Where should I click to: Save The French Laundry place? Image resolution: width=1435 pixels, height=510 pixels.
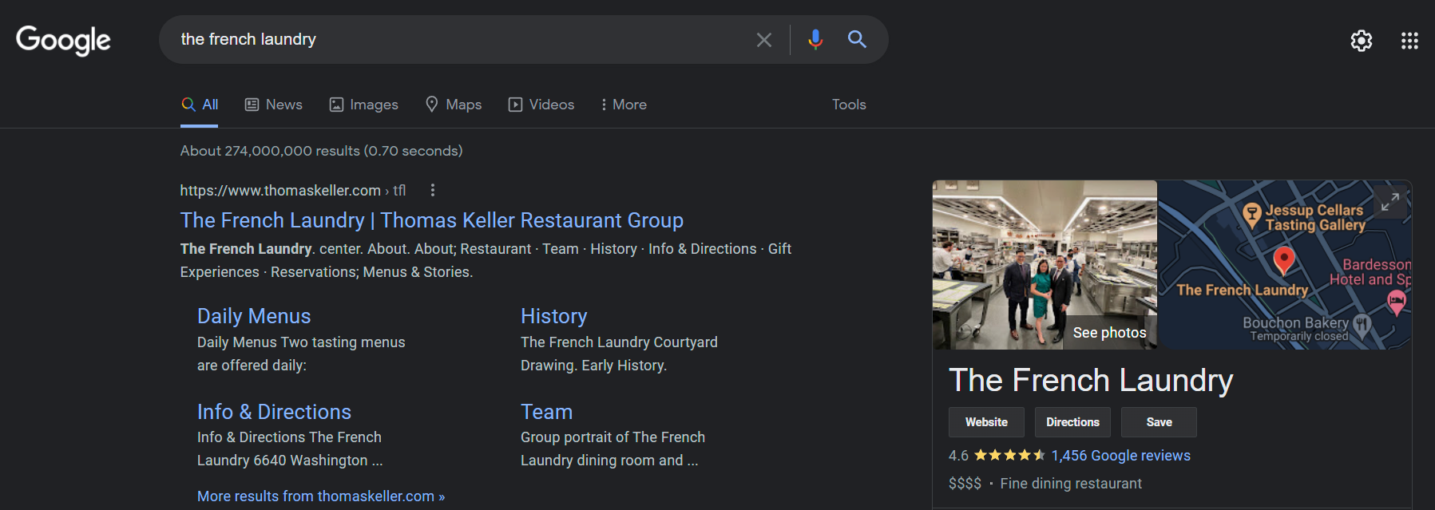pyautogui.click(x=1159, y=422)
